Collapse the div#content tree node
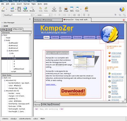This screenshot has width=127, height=121. coord(8,51)
